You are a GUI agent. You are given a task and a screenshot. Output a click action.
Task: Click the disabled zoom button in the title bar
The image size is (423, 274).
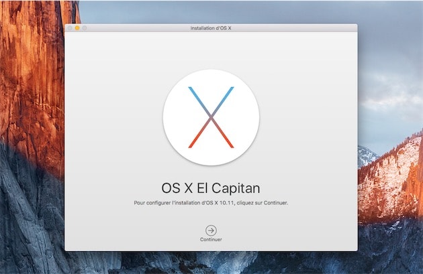pos(85,28)
